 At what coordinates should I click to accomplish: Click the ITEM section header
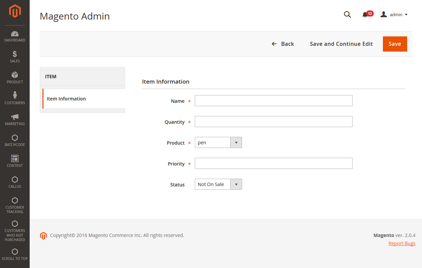point(51,77)
